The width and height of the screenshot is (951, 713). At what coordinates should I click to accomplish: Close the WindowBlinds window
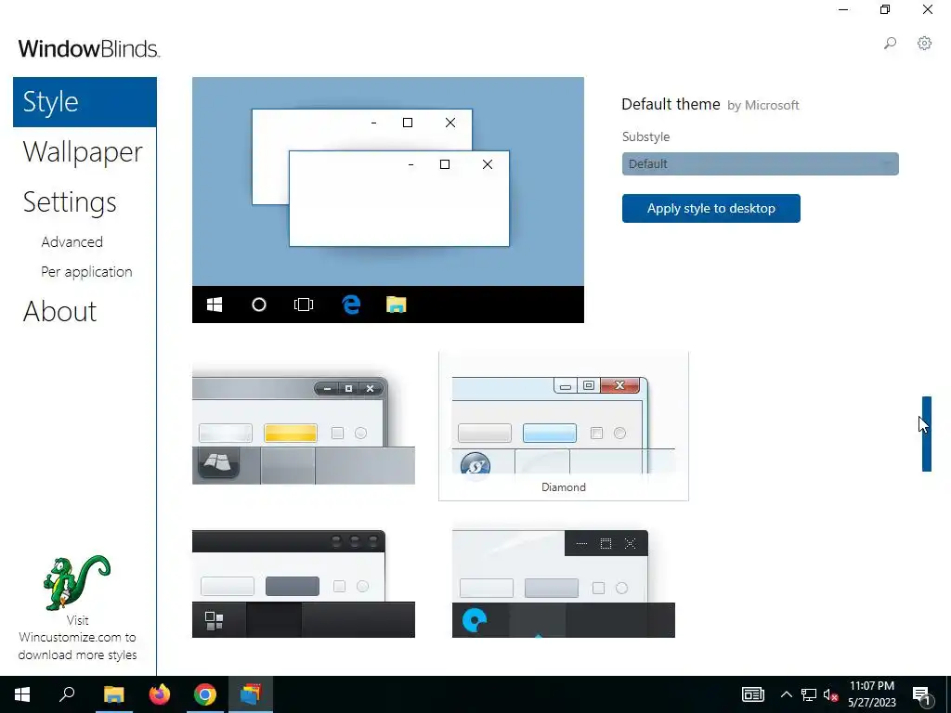(928, 9)
